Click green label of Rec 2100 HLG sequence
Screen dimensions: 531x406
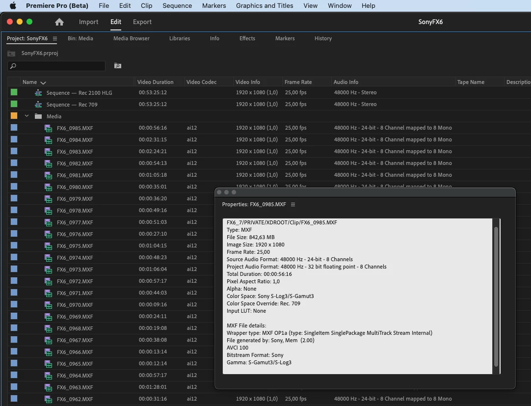point(14,92)
